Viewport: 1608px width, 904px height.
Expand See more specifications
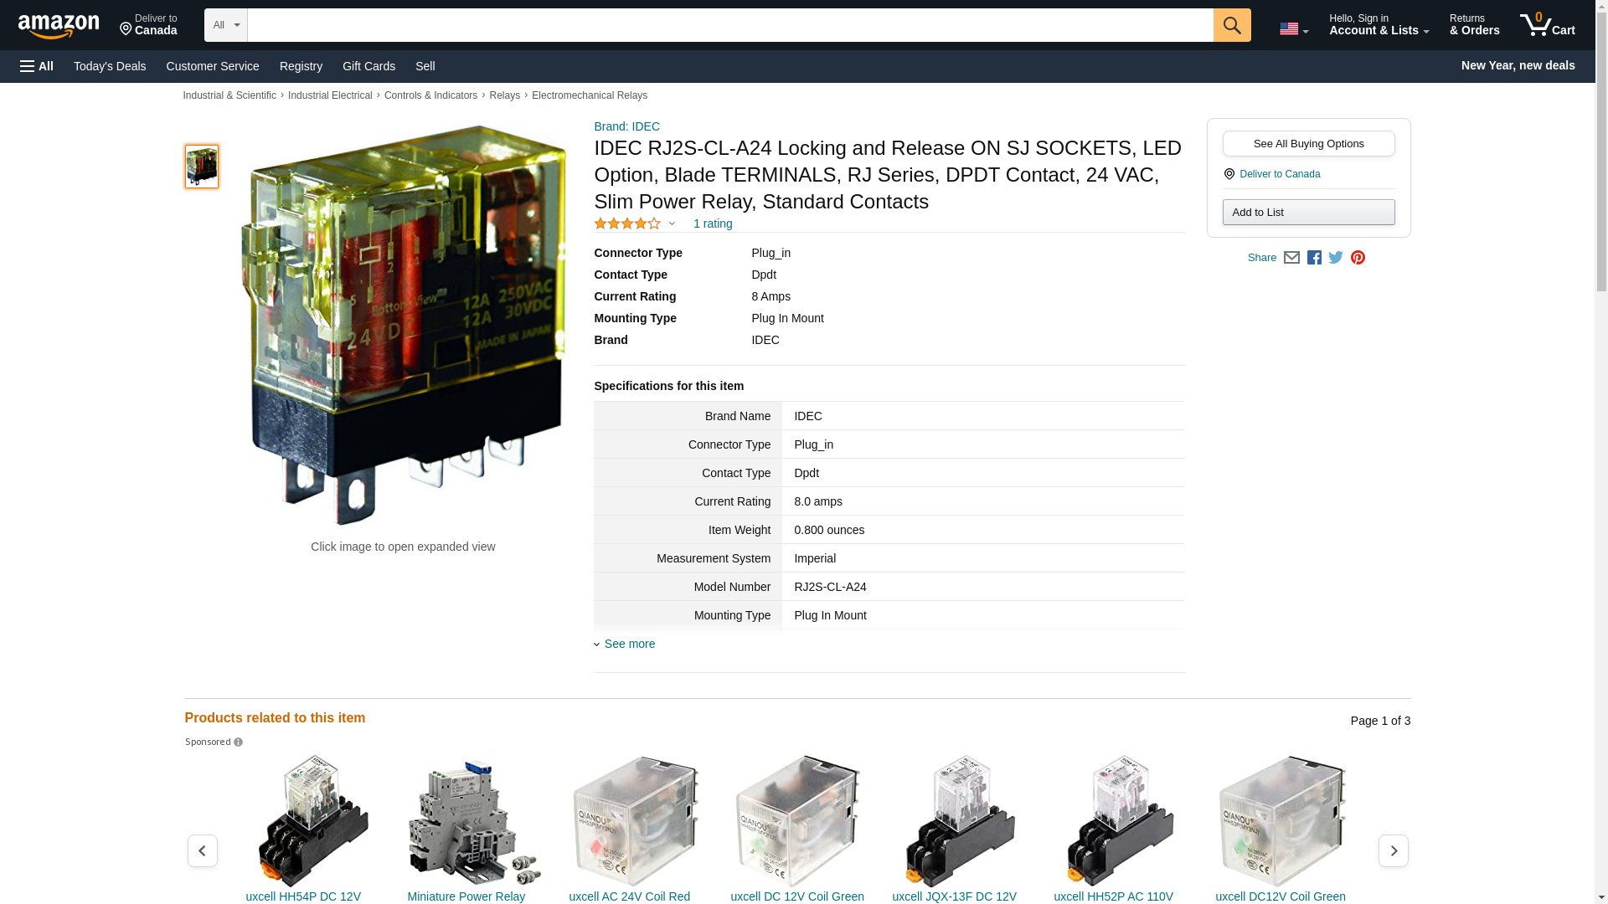(x=629, y=644)
